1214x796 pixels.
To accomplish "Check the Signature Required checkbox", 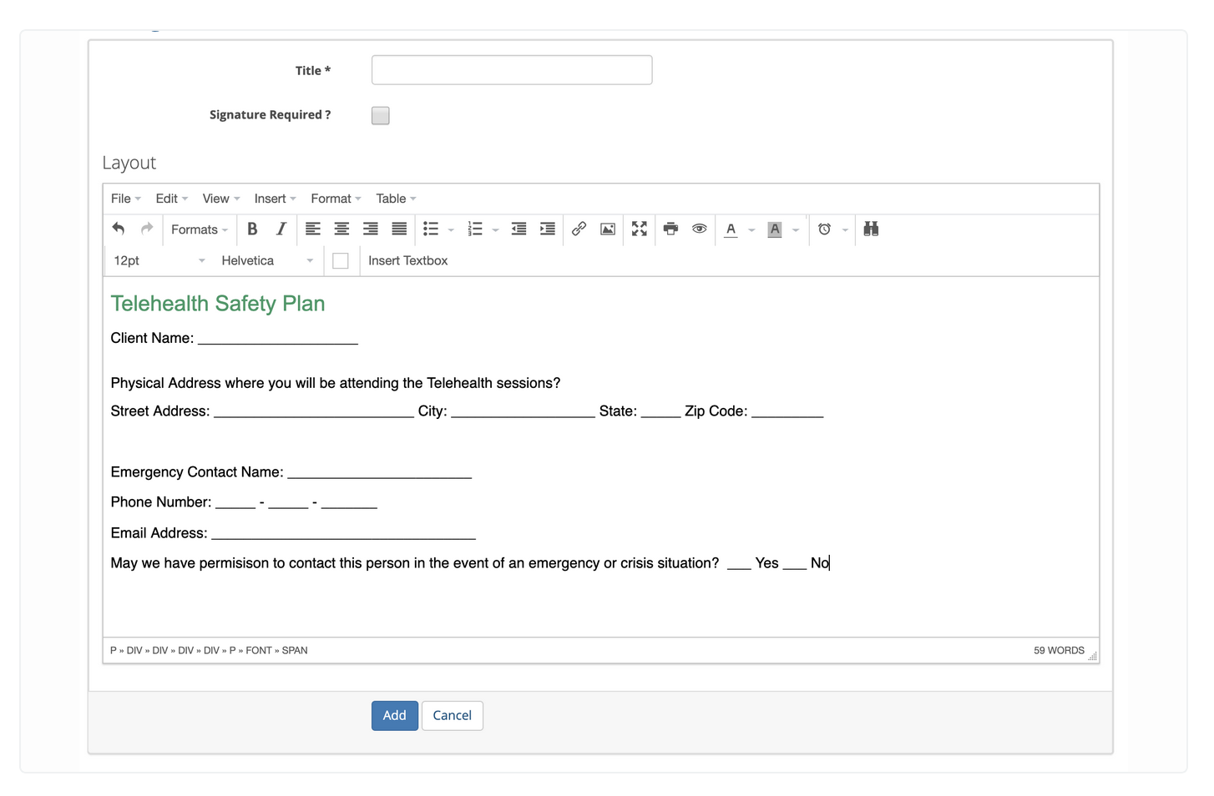I will click(381, 115).
